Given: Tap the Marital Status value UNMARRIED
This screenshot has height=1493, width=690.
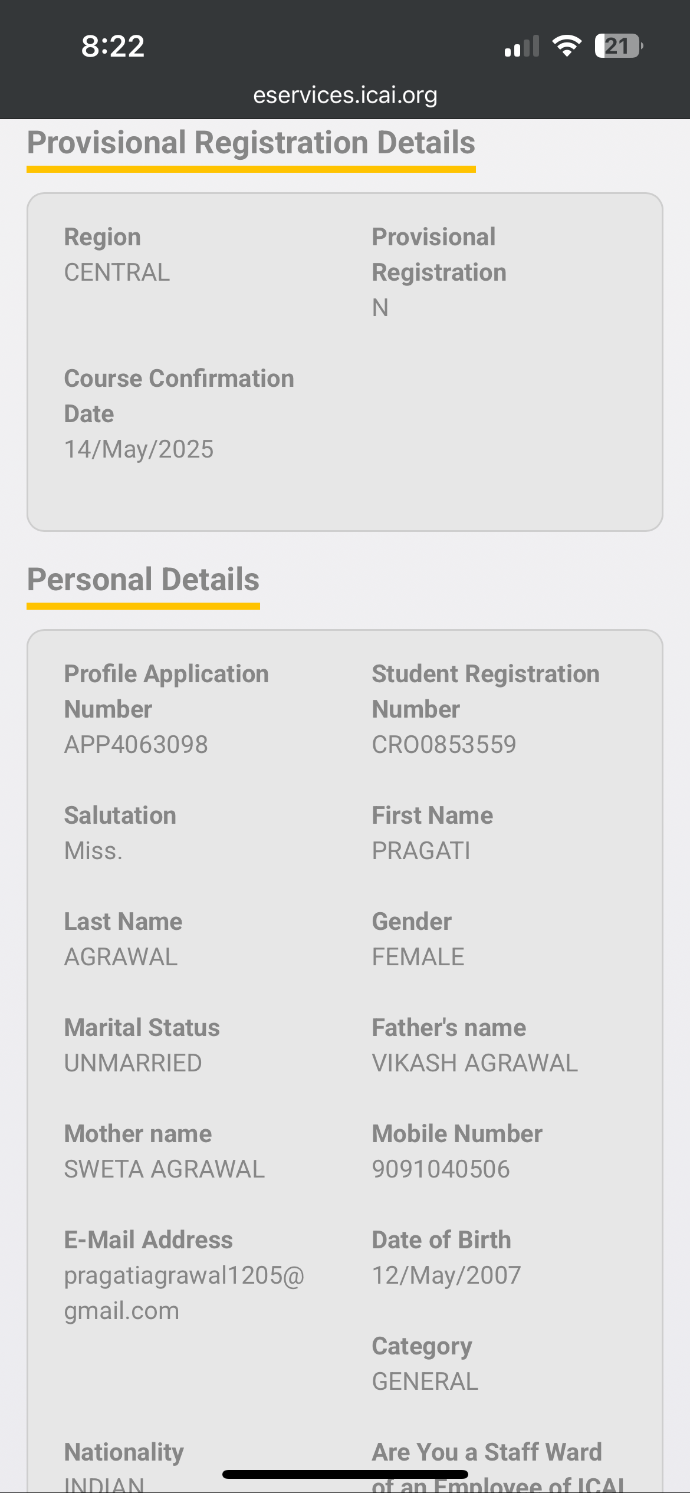Looking at the screenshot, I should click(133, 1063).
